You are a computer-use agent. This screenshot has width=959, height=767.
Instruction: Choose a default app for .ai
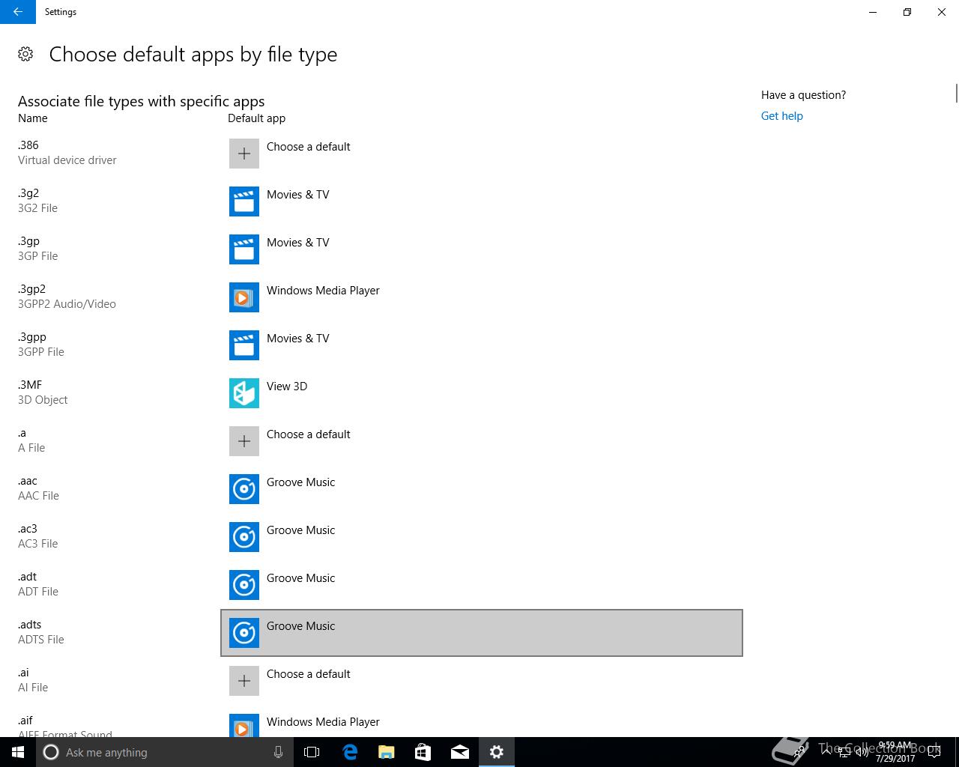coord(482,681)
